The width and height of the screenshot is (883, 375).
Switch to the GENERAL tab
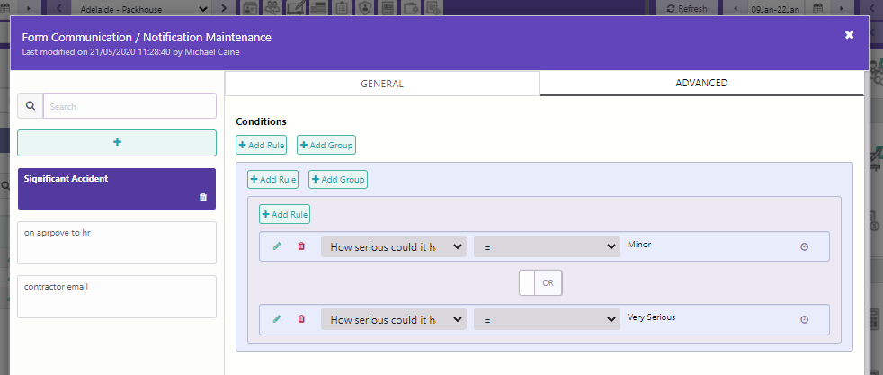point(382,84)
